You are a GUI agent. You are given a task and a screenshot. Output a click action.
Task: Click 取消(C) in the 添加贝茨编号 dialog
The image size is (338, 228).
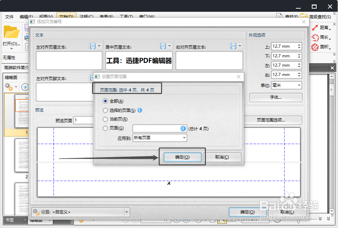click(x=287, y=212)
